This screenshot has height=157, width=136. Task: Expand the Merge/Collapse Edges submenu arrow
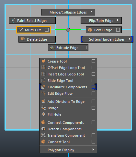(x=91, y=12)
